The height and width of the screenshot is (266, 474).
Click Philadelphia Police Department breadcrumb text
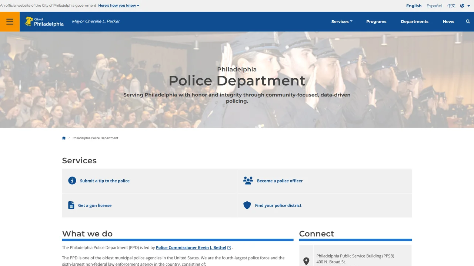pyautogui.click(x=96, y=138)
